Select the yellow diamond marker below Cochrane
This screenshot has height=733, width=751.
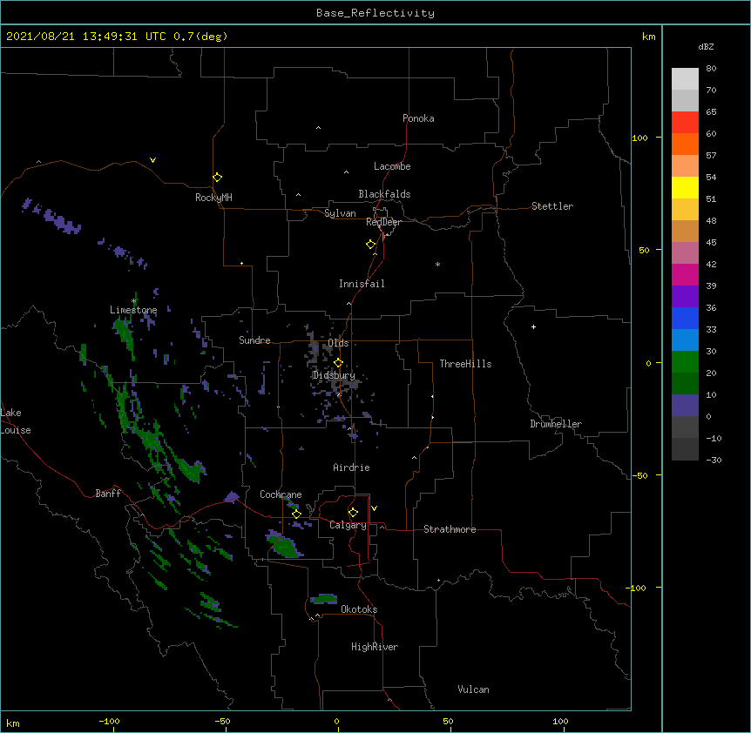pyautogui.click(x=296, y=514)
